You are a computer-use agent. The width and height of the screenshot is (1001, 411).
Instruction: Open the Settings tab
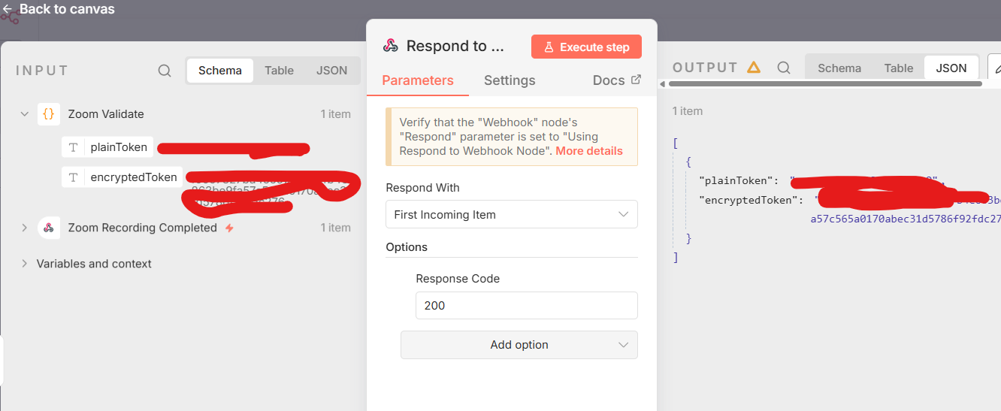click(x=510, y=80)
